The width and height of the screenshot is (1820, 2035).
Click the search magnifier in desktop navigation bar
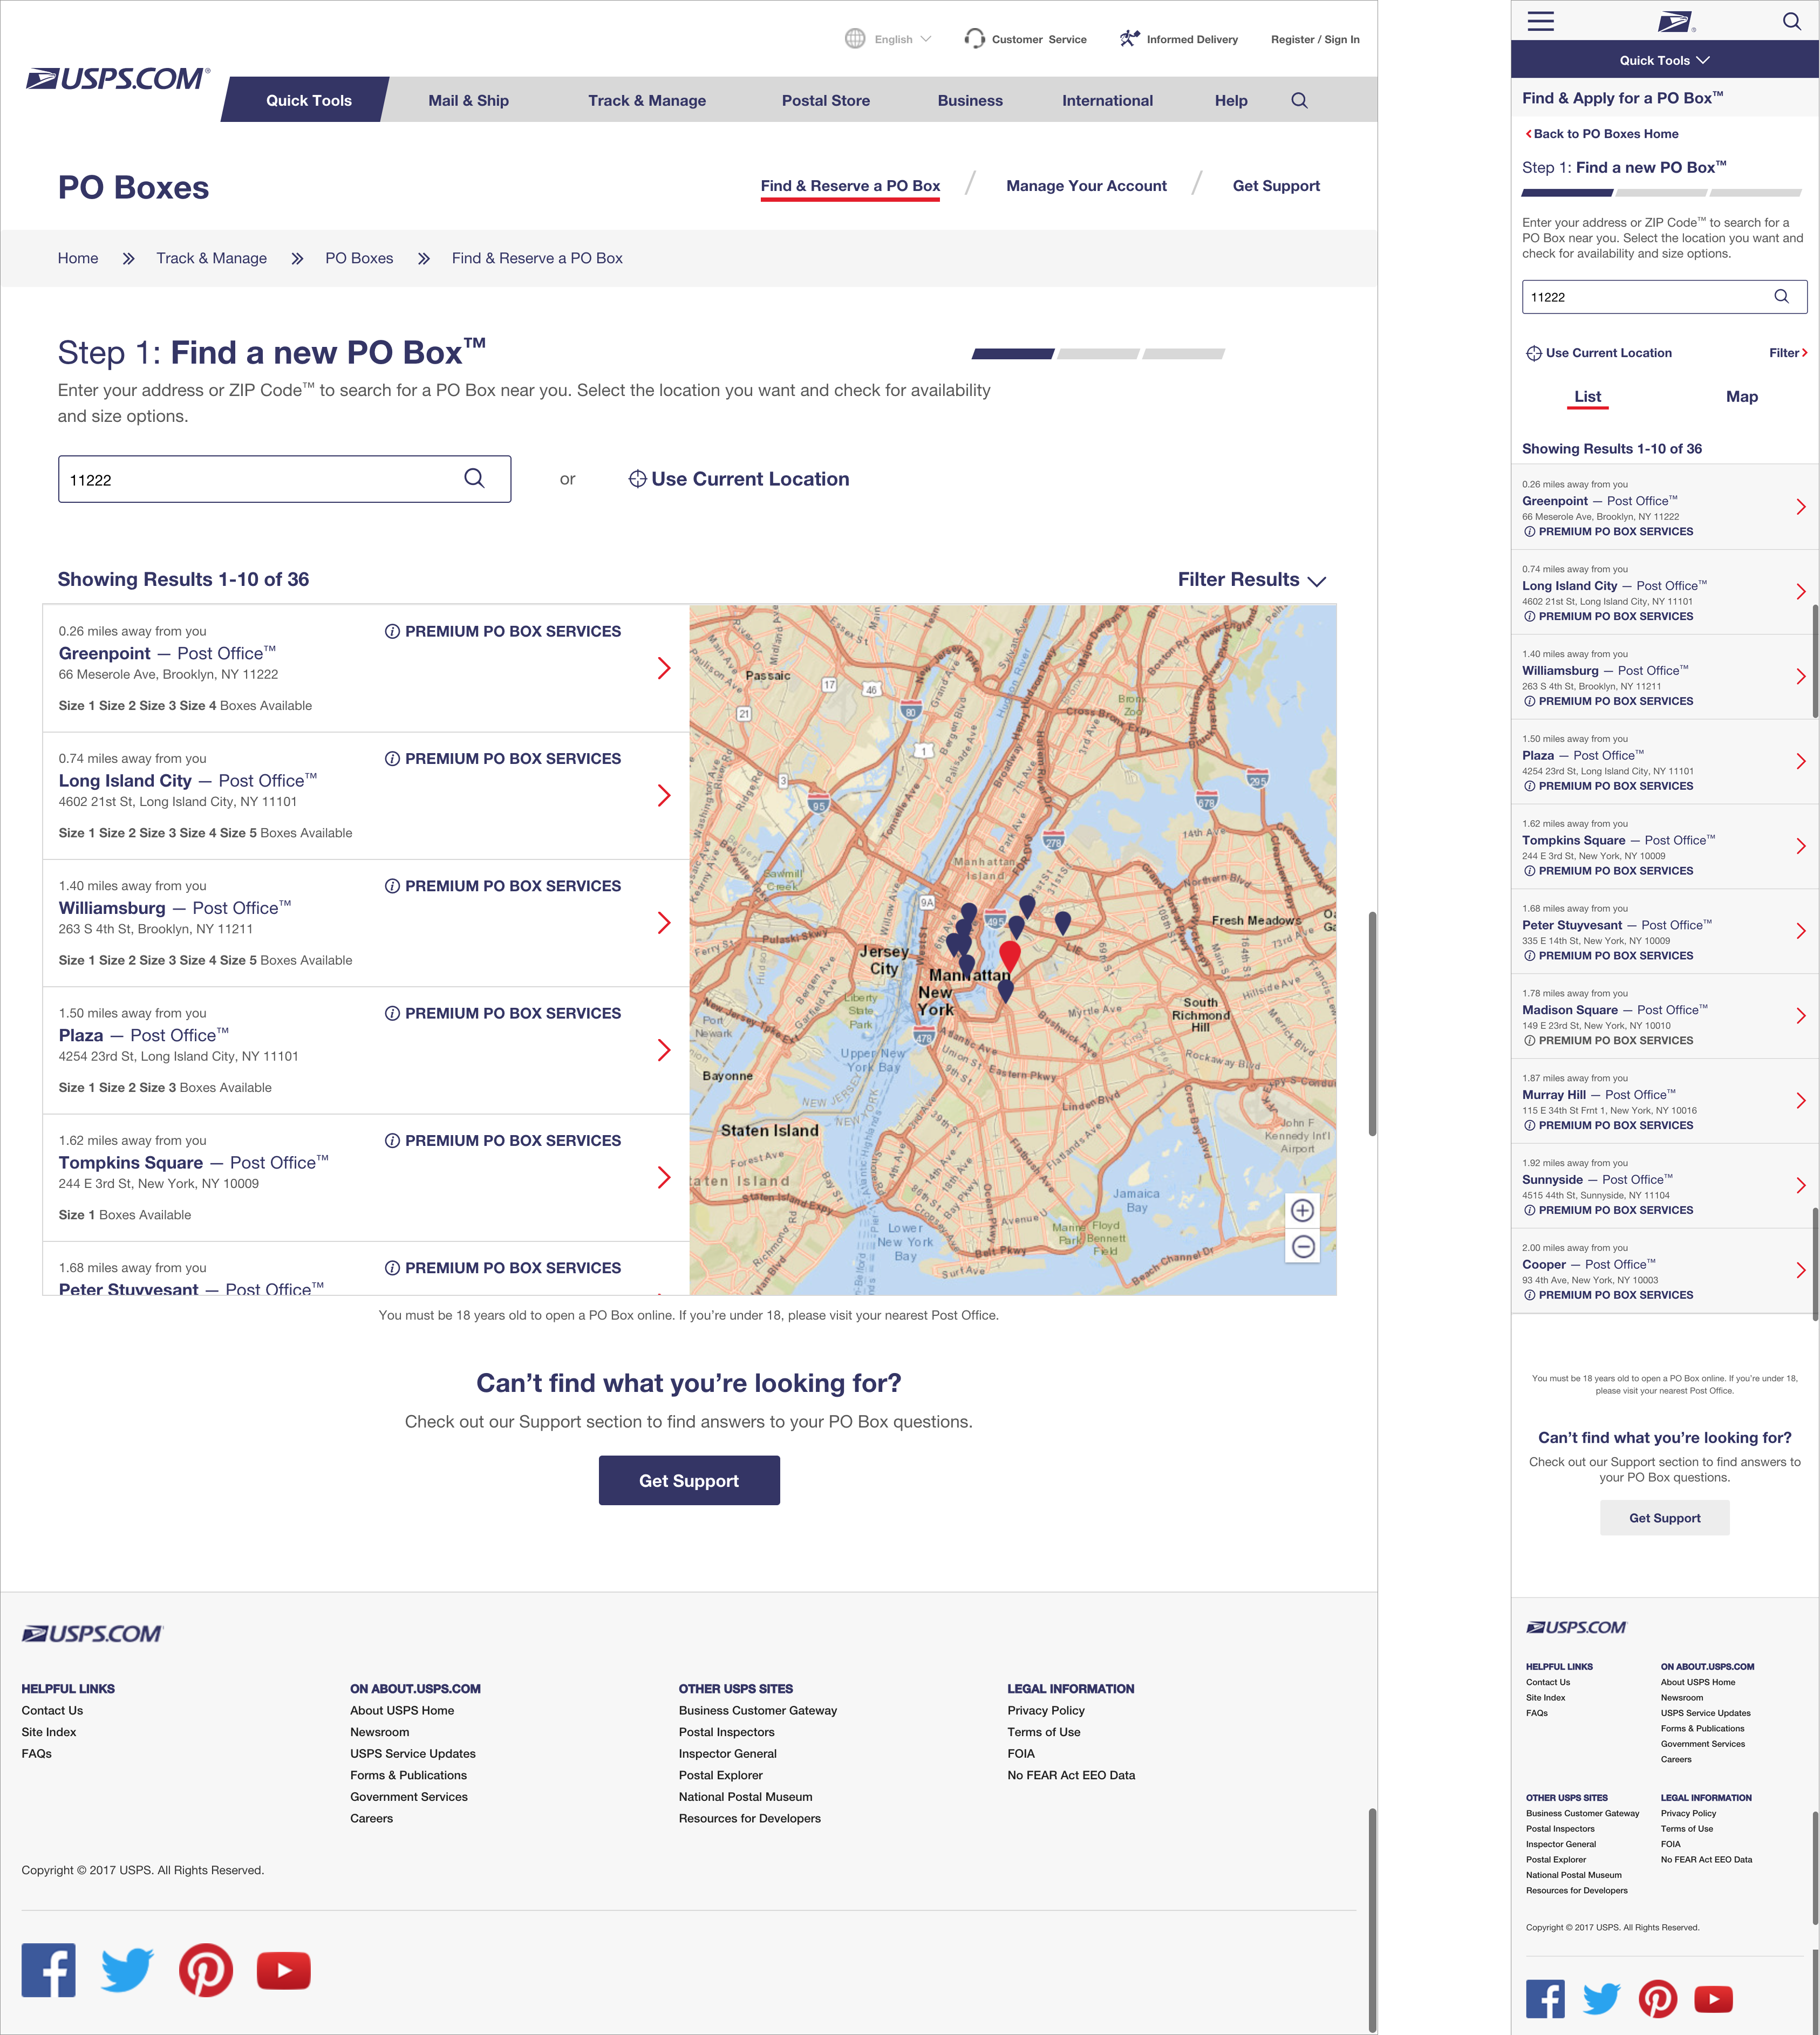pos(1299,100)
